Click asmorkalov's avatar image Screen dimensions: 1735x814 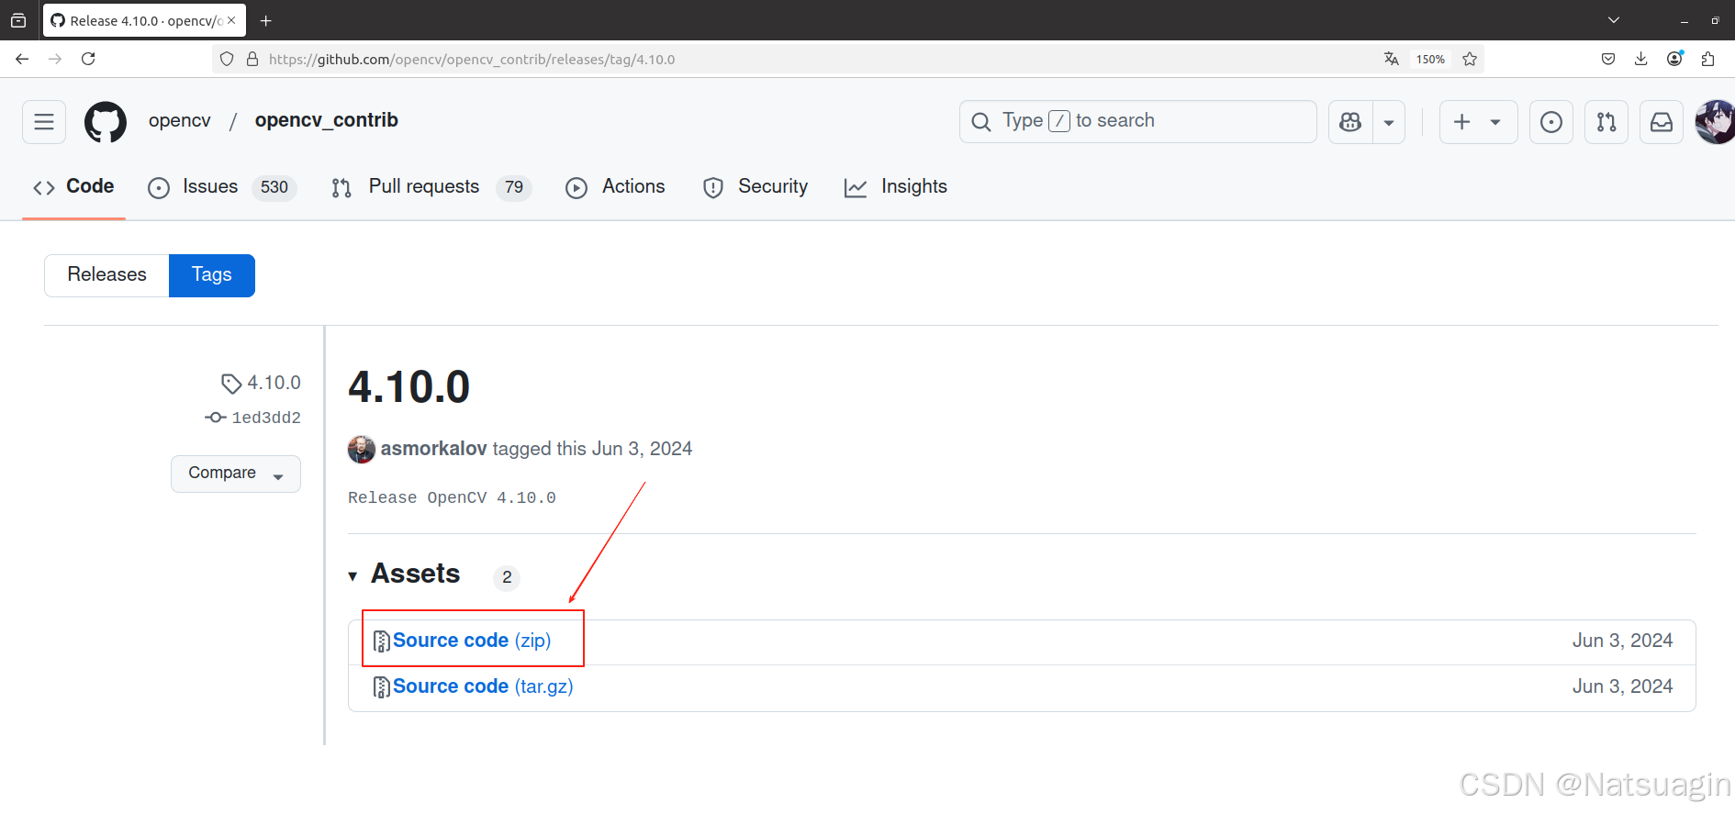click(x=362, y=449)
